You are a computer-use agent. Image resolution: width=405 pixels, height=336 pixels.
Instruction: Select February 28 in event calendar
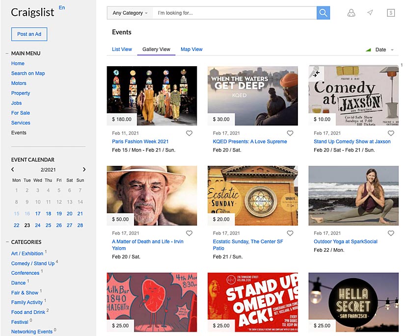click(80, 225)
